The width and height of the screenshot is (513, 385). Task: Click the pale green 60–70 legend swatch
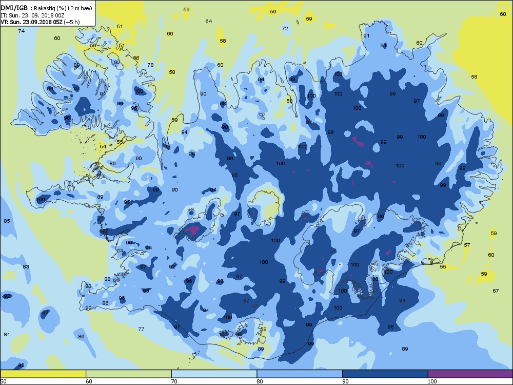(129, 374)
